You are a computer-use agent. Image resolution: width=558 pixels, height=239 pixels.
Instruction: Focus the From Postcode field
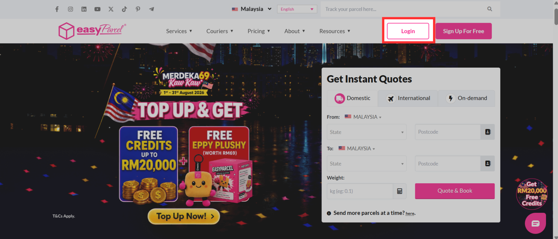448,132
